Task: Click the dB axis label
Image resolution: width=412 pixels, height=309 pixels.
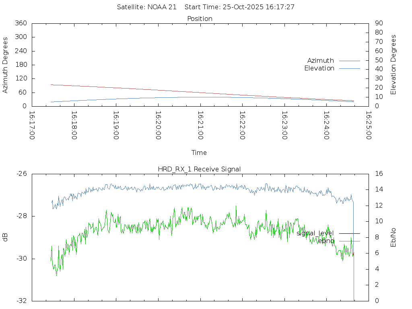Action: (x=6, y=237)
